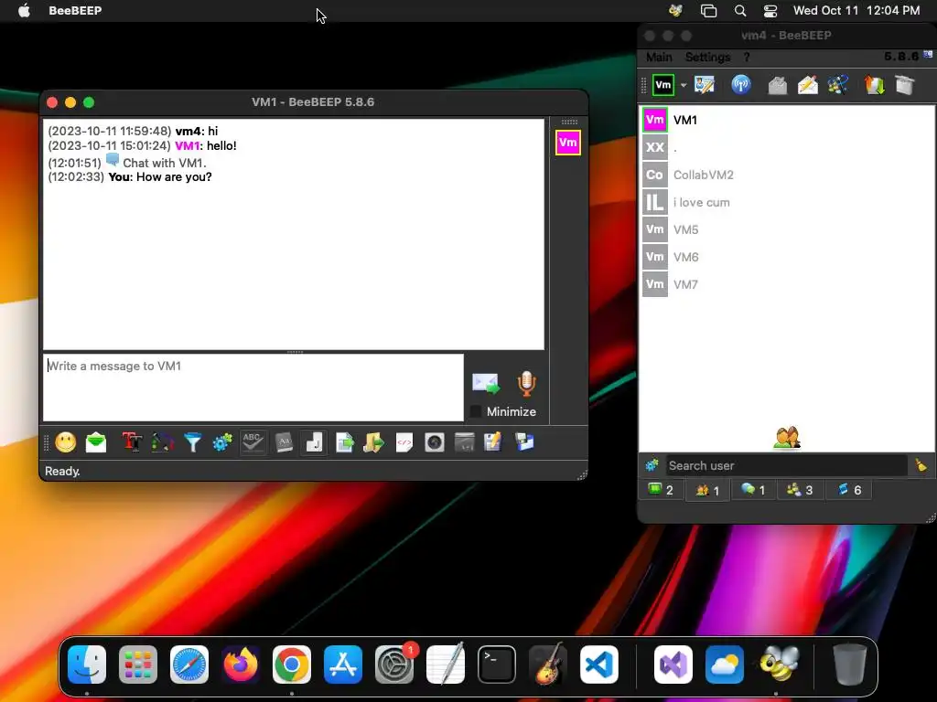Clear the search with the broom icon
This screenshot has height=702, width=937.
pos(921,465)
